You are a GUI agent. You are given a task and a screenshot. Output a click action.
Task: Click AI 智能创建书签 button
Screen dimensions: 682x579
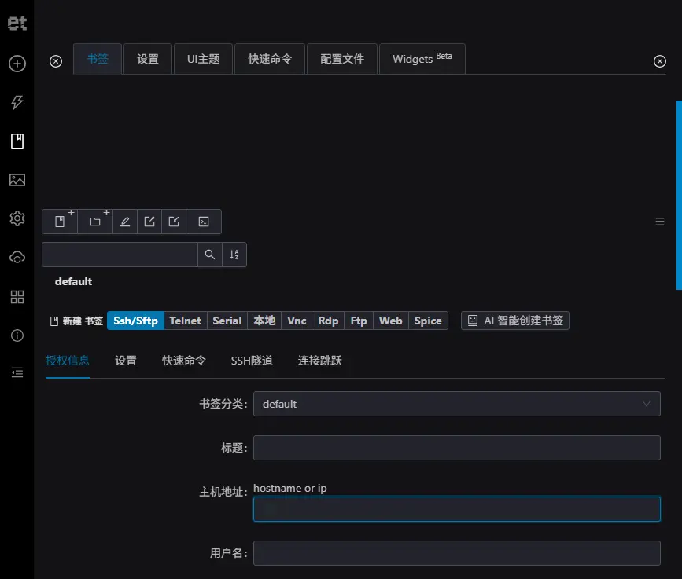tap(515, 321)
